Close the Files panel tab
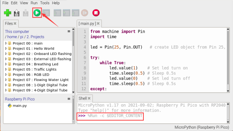 click(15, 24)
